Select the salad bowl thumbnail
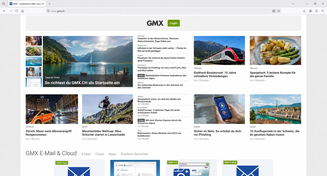Screen dimensions: 327x176 (x=34, y=51)
